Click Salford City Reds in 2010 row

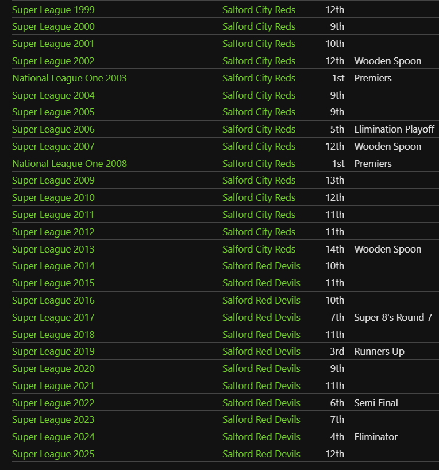tap(259, 198)
